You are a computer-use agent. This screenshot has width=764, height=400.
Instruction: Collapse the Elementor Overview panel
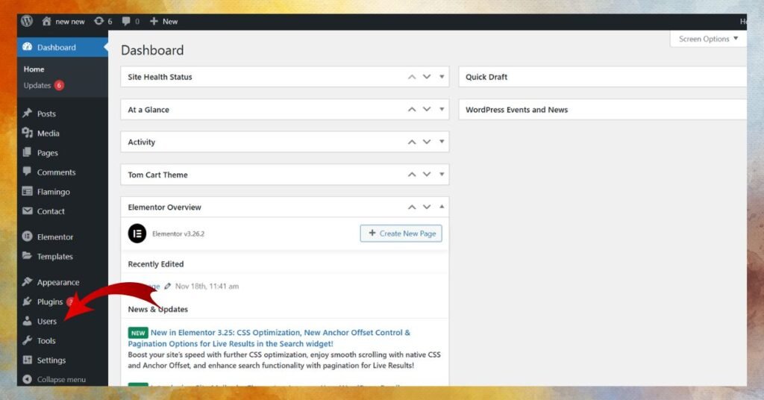[x=442, y=207]
